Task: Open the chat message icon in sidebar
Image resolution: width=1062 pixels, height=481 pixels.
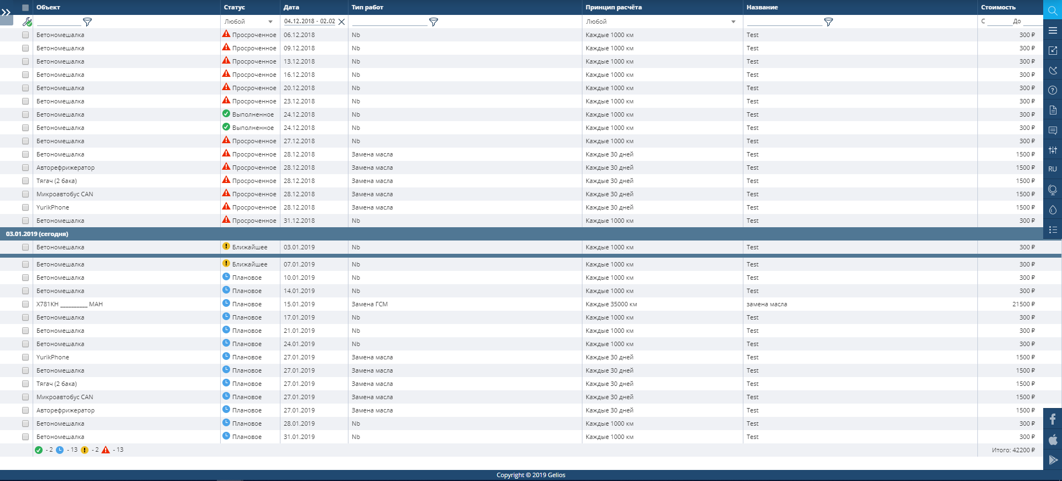Action: (1053, 130)
